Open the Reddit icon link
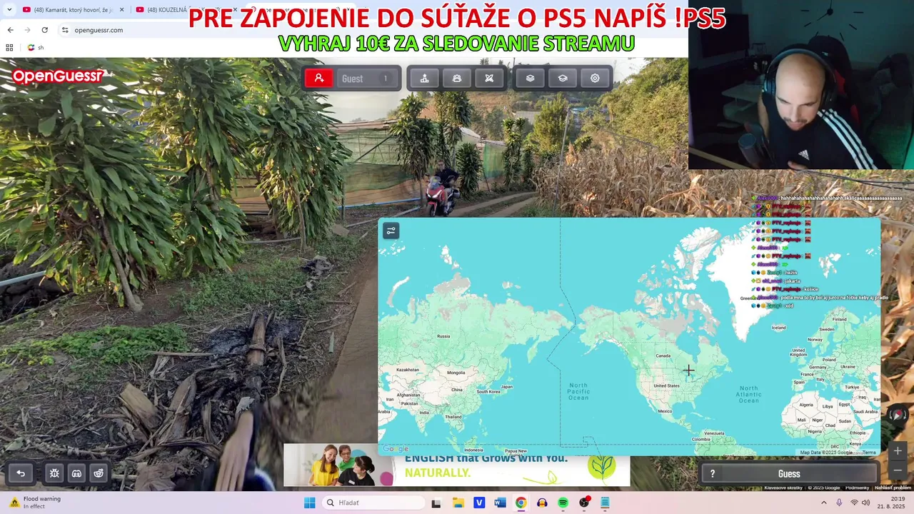The height and width of the screenshot is (514, 914). (99, 473)
